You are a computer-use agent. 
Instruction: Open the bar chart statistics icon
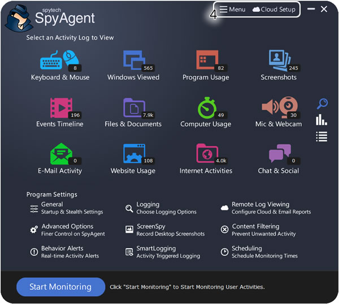coord(321,120)
